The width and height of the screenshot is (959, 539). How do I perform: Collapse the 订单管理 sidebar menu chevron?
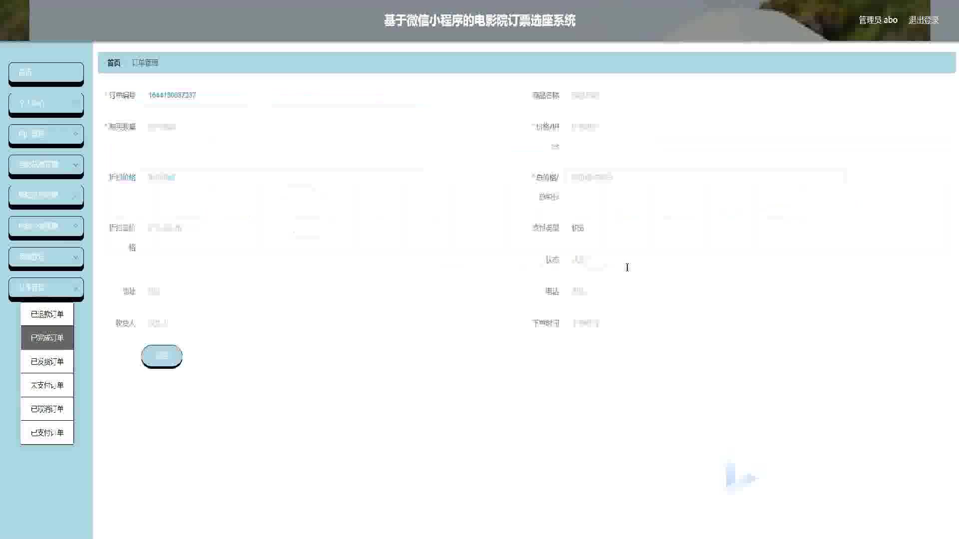tap(75, 288)
